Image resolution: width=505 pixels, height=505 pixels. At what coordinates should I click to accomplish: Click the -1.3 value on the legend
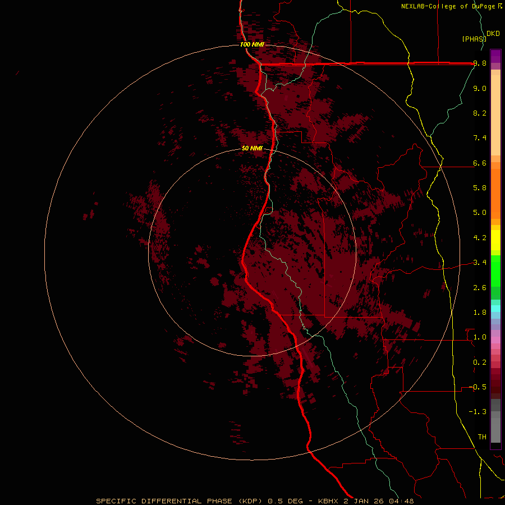coord(478,412)
